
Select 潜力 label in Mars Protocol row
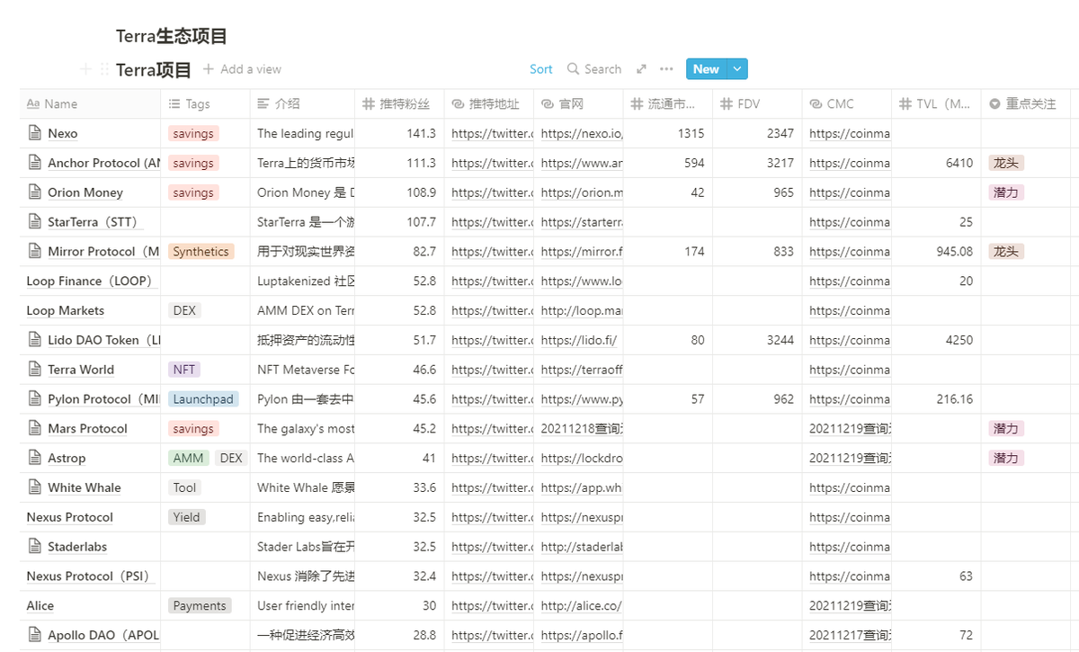[x=1006, y=428]
